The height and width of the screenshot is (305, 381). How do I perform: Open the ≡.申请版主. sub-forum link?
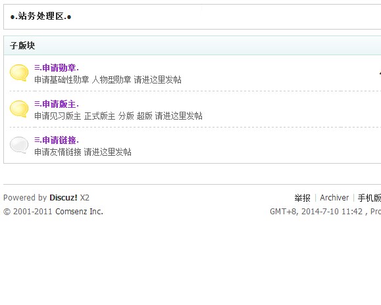(57, 104)
